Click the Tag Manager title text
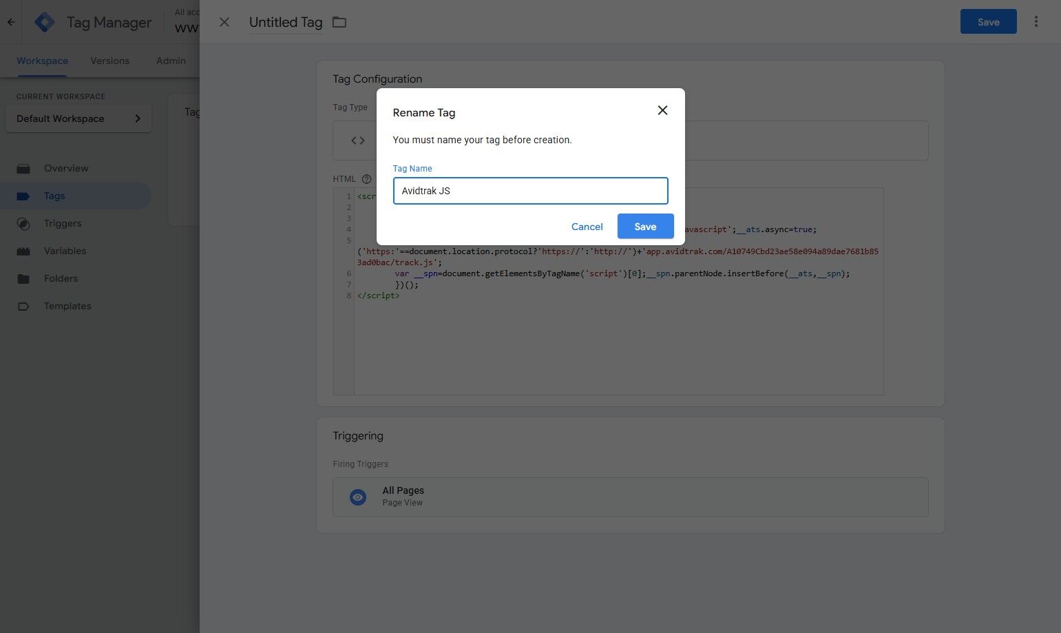1061x633 pixels. (109, 22)
